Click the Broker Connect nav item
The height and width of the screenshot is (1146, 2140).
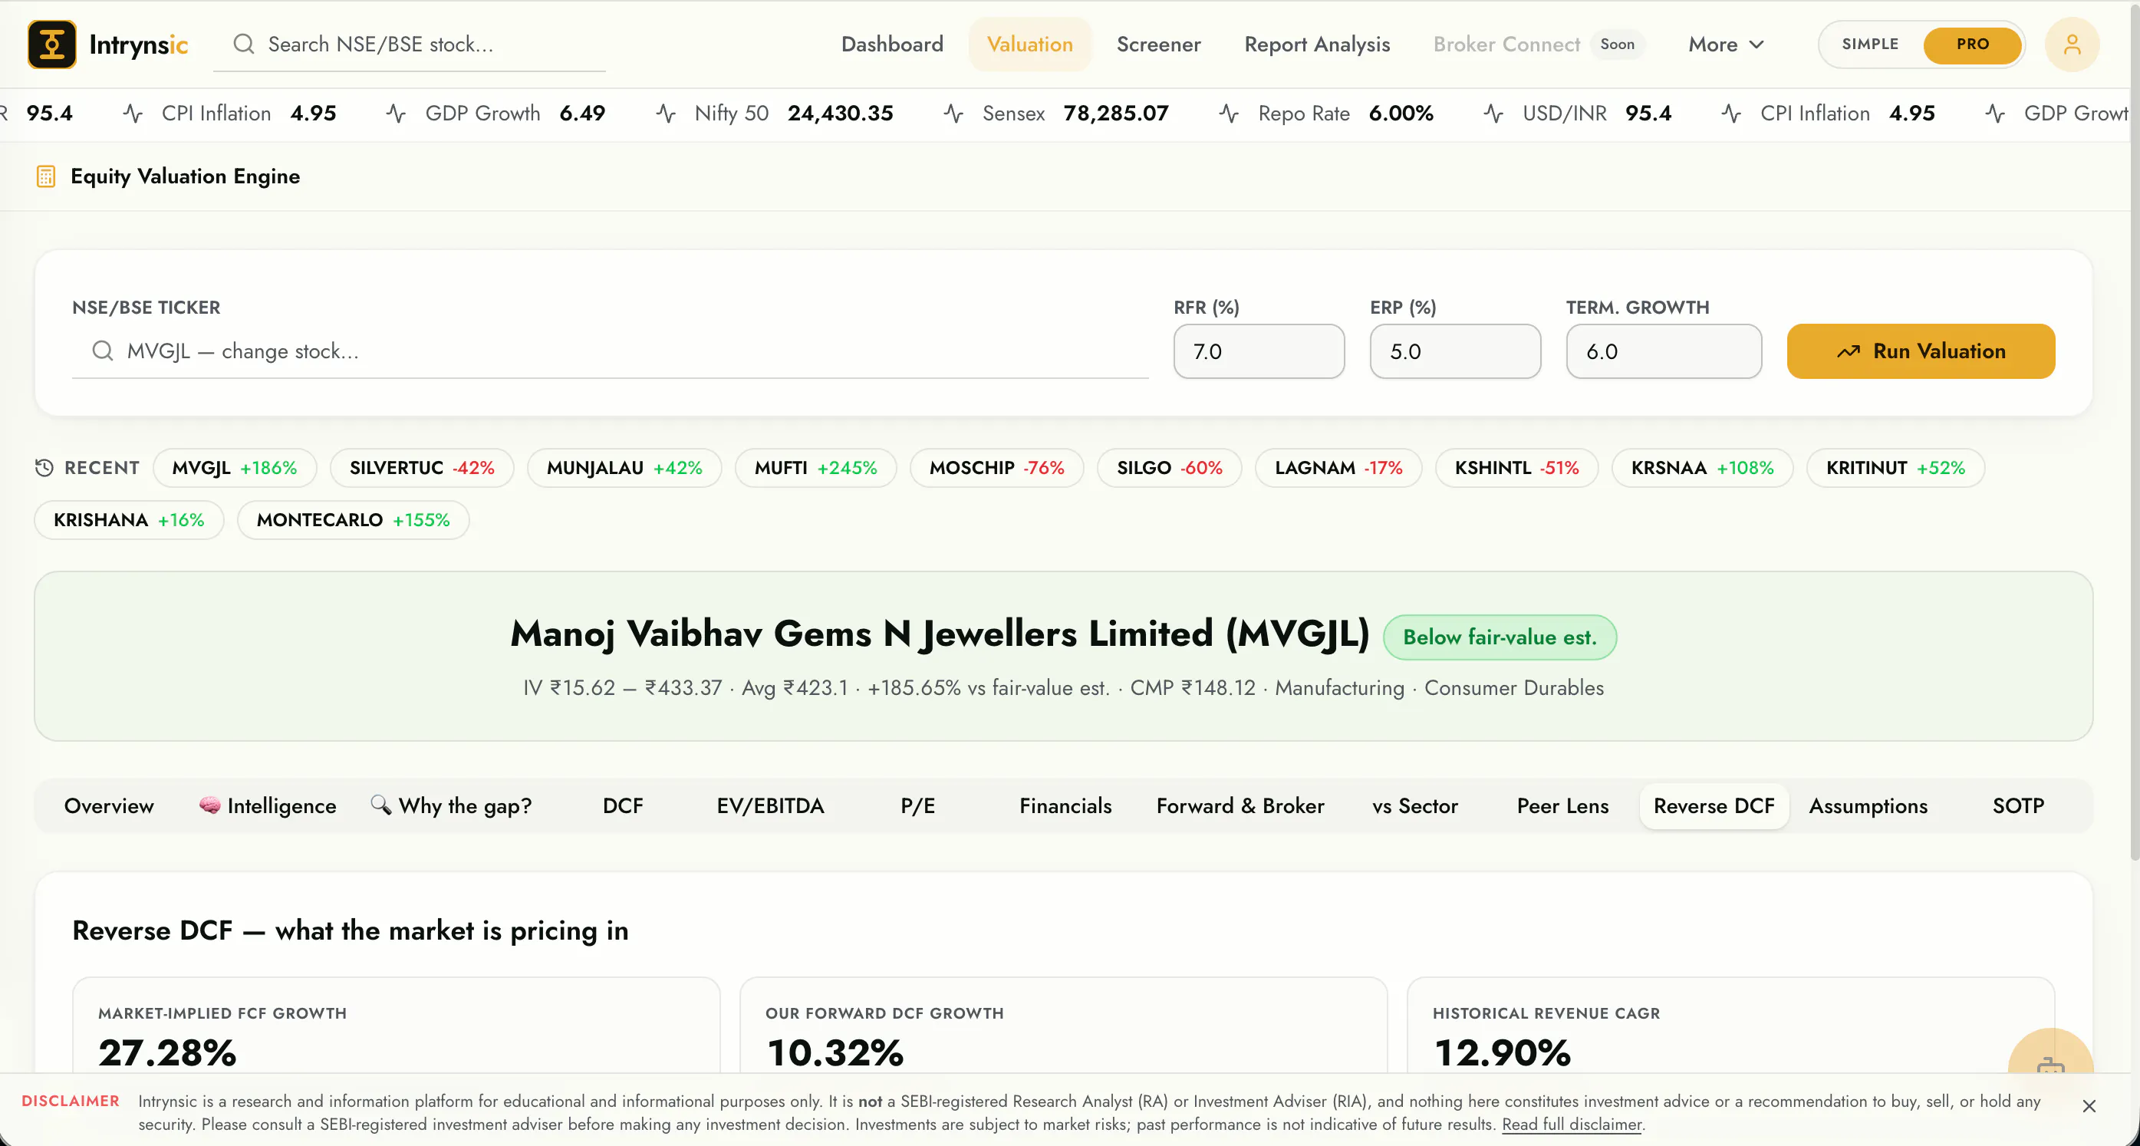pyautogui.click(x=1538, y=44)
